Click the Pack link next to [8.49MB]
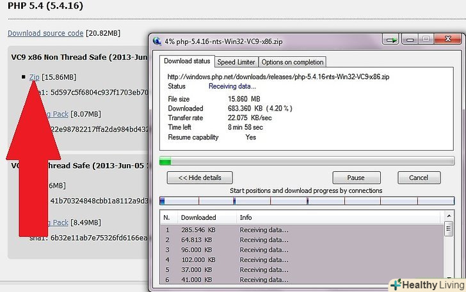This screenshot has width=466, height=292. click(x=61, y=222)
